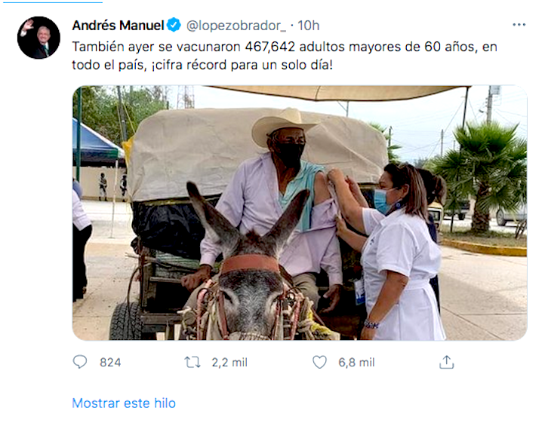Retweet using the retweet arrows icon
Screen dimensions: 545x429
tap(192, 363)
